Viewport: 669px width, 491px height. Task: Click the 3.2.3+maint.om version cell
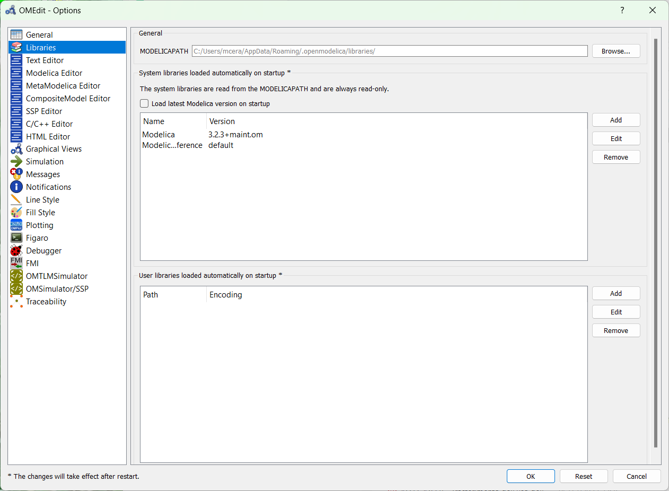coord(235,135)
